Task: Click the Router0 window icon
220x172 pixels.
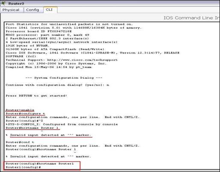Action: [4, 3]
